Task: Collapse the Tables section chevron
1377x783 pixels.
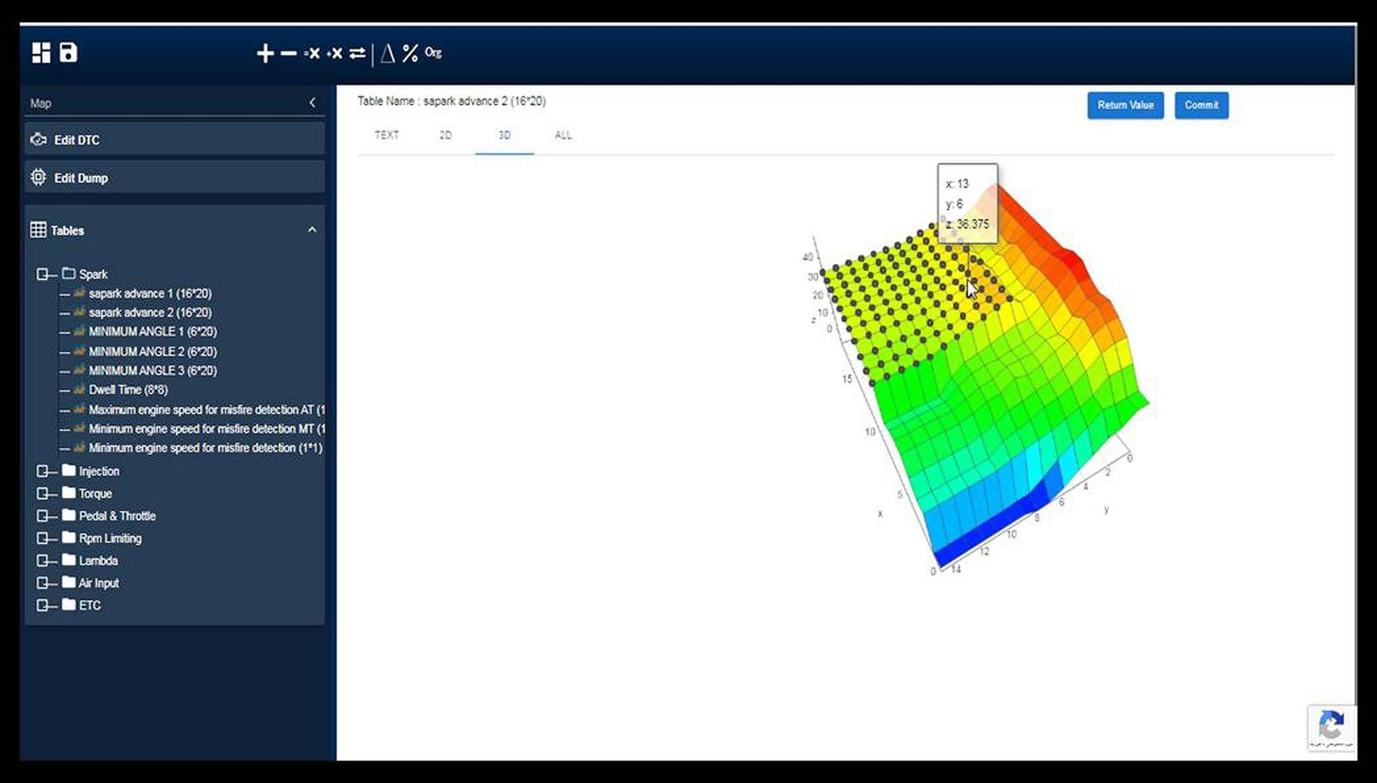Action: 312,230
